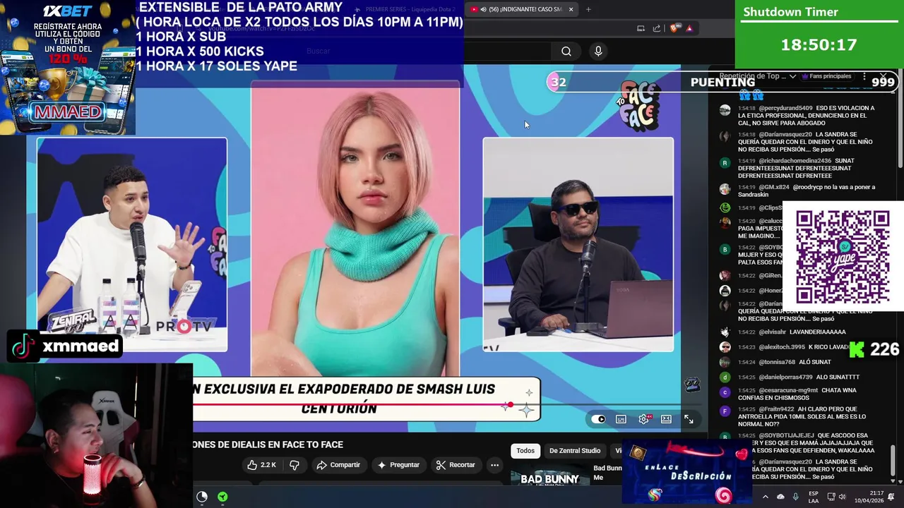Open a new browser tab with plus
904x508 pixels.
[x=588, y=9]
